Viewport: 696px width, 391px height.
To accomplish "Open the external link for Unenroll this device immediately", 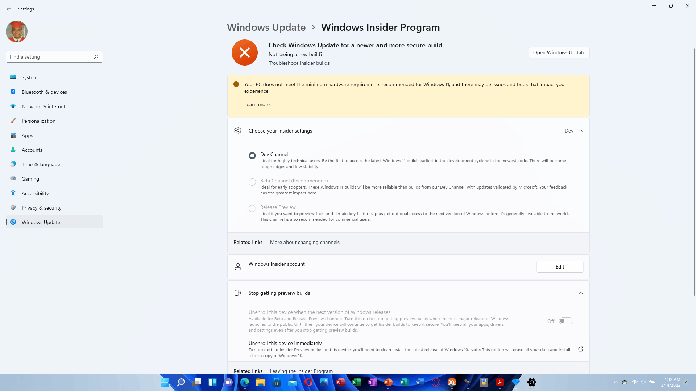I will pyautogui.click(x=580, y=349).
